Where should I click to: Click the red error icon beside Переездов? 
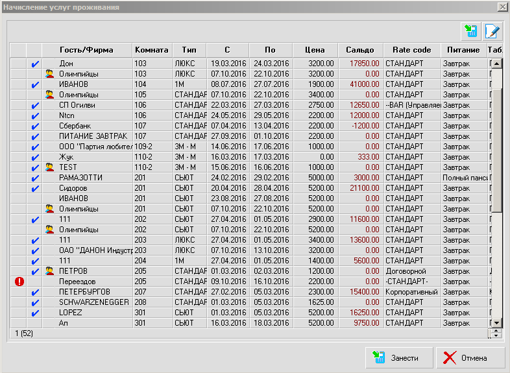[19, 282]
